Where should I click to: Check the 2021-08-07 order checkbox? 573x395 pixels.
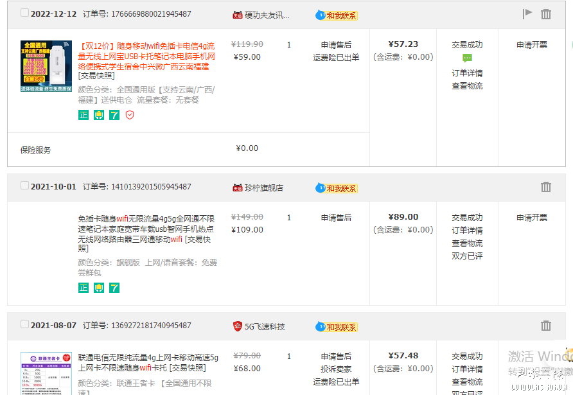pos(25,324)
